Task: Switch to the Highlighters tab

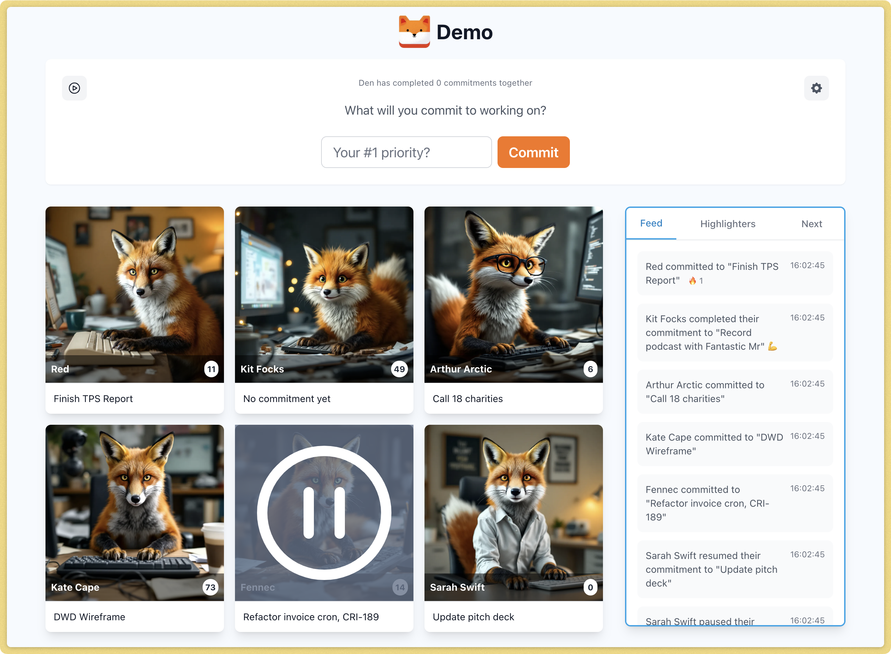Action: click(x=727, y=224)
